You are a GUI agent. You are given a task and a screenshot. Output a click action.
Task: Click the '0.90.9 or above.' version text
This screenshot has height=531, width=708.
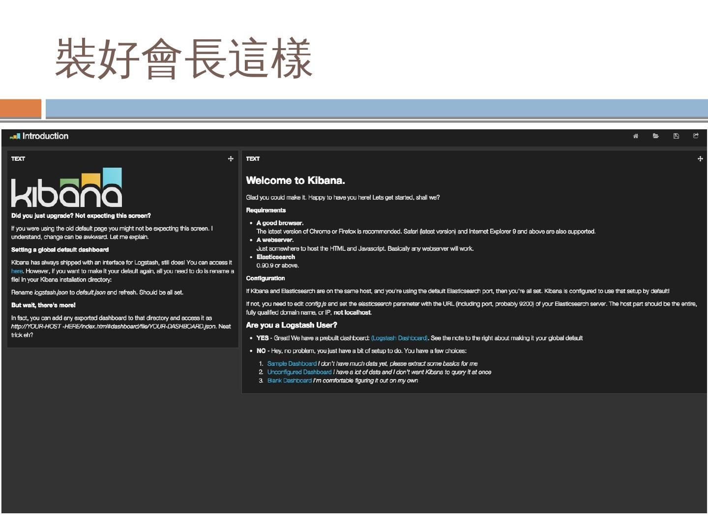coord(278,265)
